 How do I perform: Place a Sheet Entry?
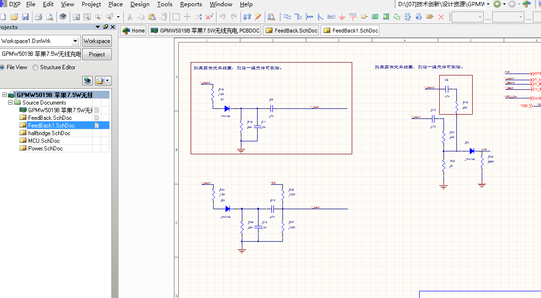click(x=386, y=17)
